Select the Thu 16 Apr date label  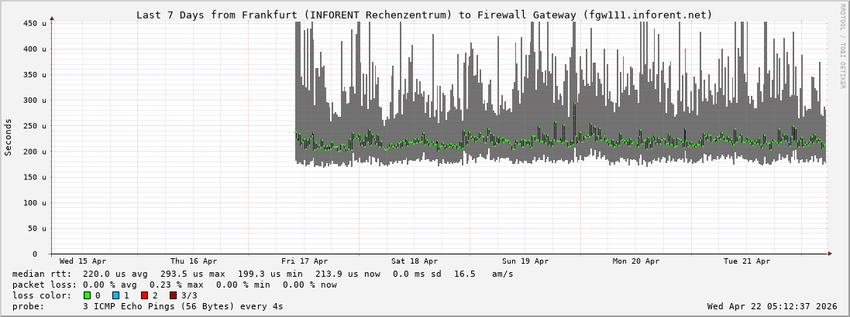click(x=194, y=261)
